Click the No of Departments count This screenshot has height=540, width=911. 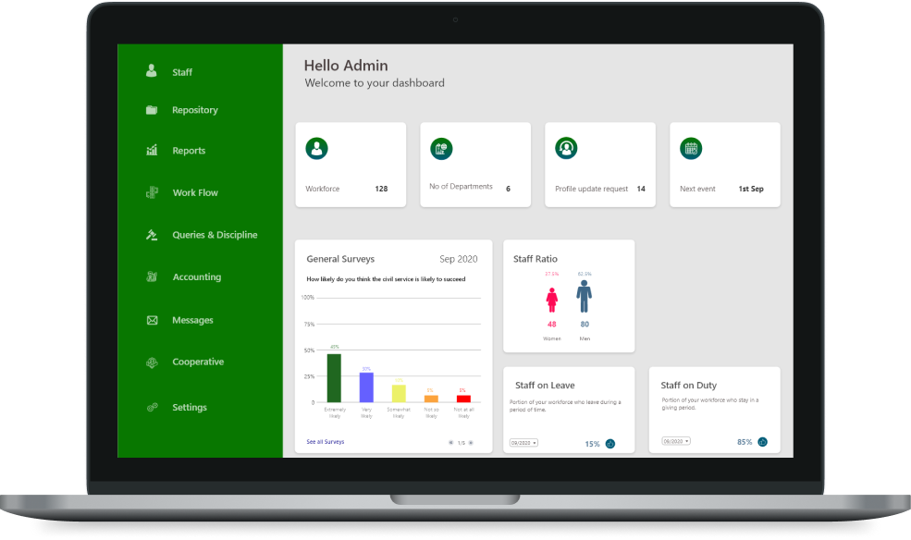pyautogui.click(x=508, y=188)
